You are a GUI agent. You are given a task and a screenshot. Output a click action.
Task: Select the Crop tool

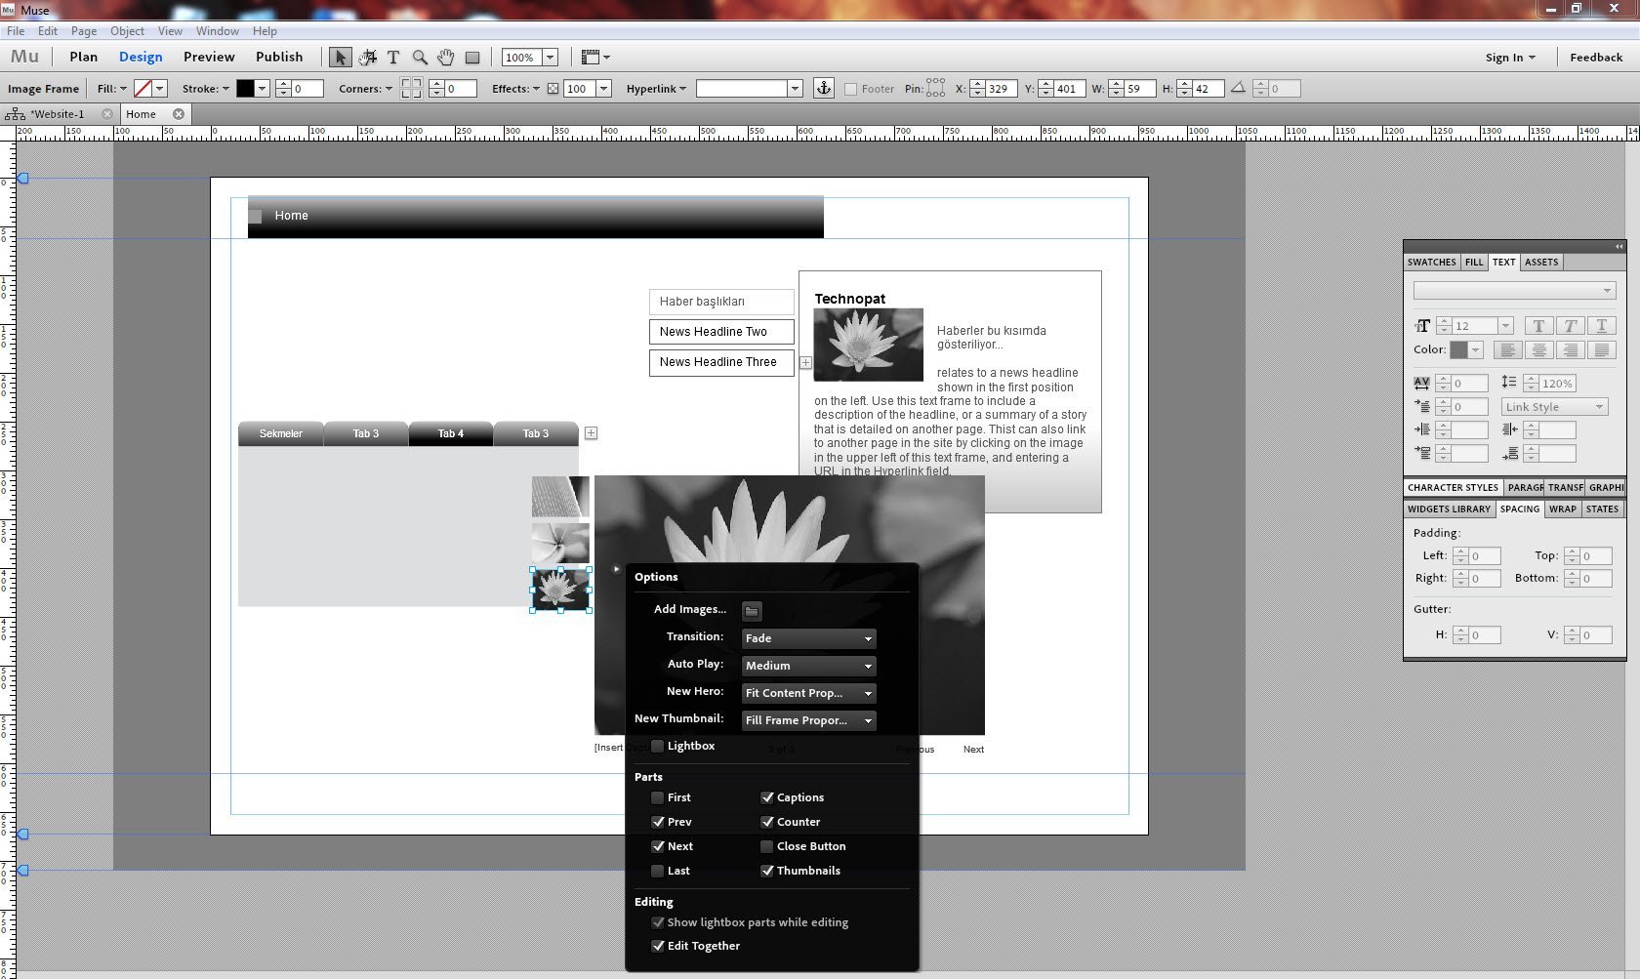click(367, 58)
